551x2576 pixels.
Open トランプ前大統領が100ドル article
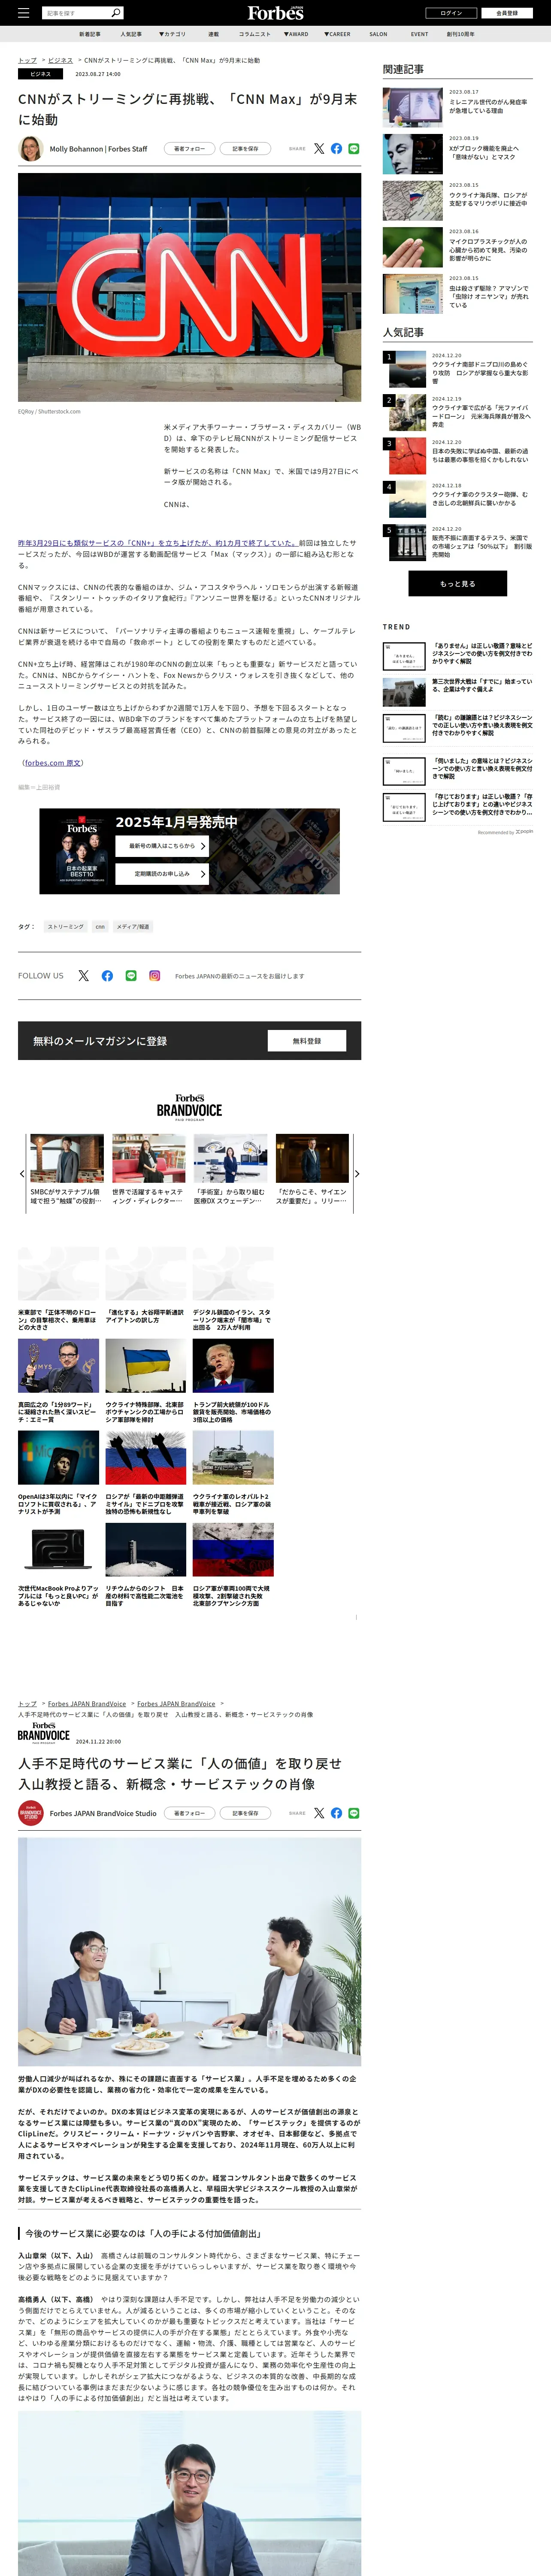click(233, 1383)
